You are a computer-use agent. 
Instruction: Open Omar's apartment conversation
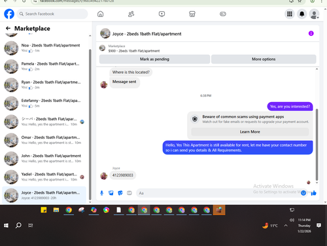(44, 140)
